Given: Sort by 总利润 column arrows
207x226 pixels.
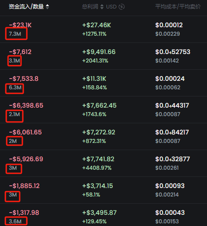Looking at the screenshot, I should tap(102, 7).
